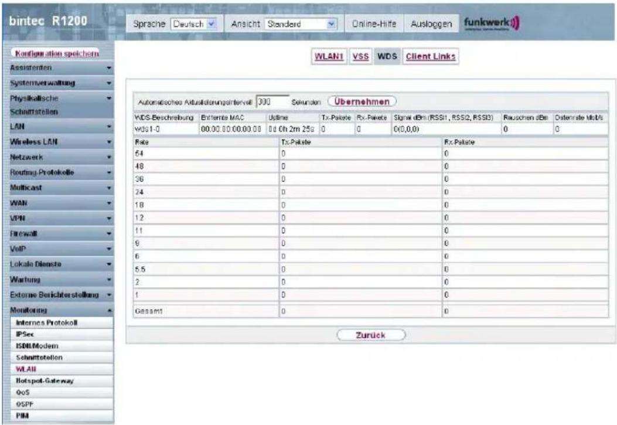Click the Rate 24 row label
Screen dimensions: 617x425
tap(139, 192)
